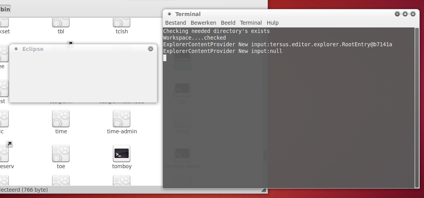The image size is (424, 198).
Task: Open the Bewerken menu in Terminal
Action: coord(203,23)
